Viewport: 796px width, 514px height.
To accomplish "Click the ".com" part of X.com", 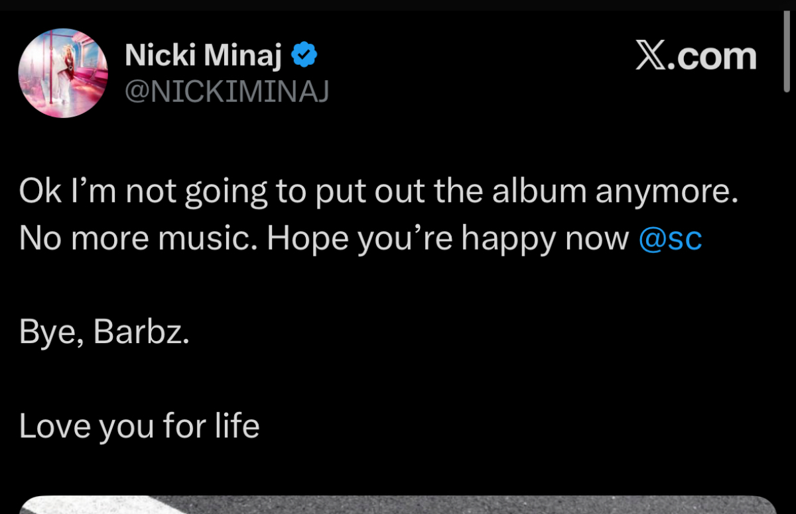I will pyautogui.click(x=714, y=56).
